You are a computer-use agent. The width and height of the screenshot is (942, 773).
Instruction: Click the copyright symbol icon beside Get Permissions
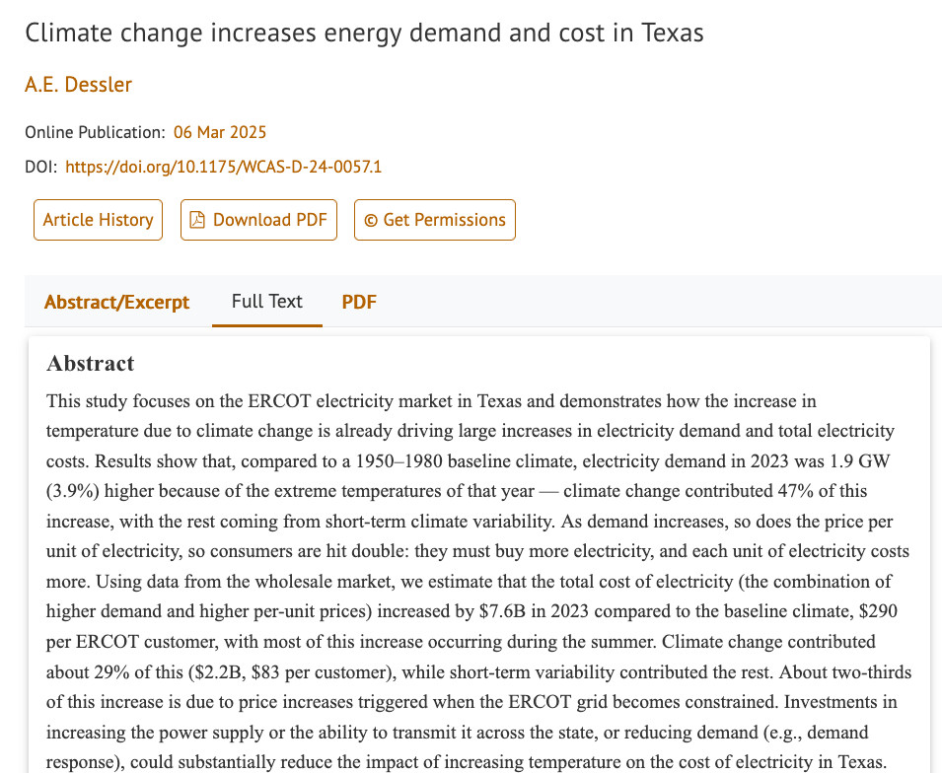point(371,221)
